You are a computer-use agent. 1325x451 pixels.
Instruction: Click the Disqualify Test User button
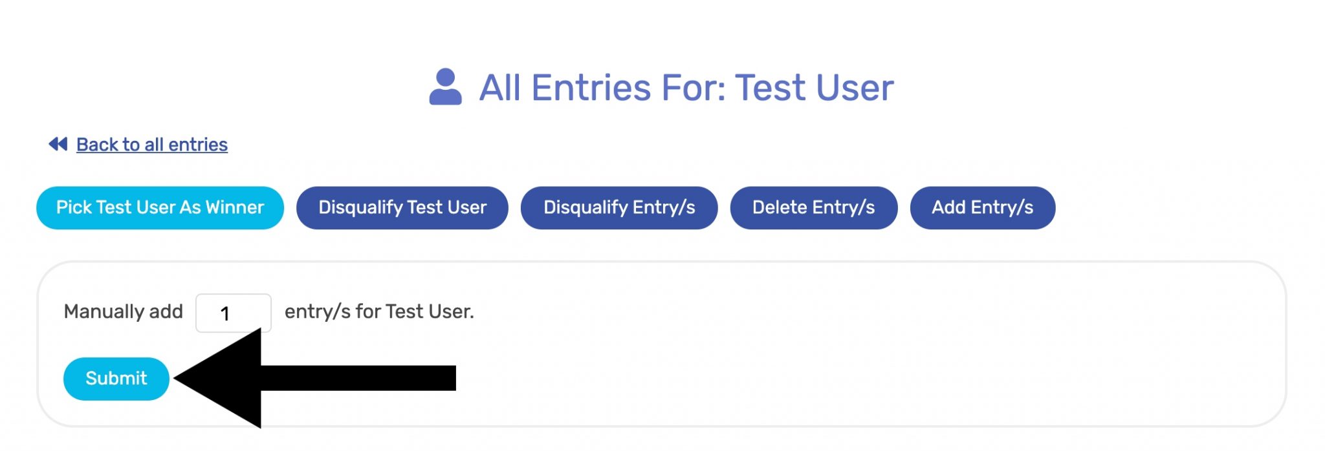coord(402,208)
